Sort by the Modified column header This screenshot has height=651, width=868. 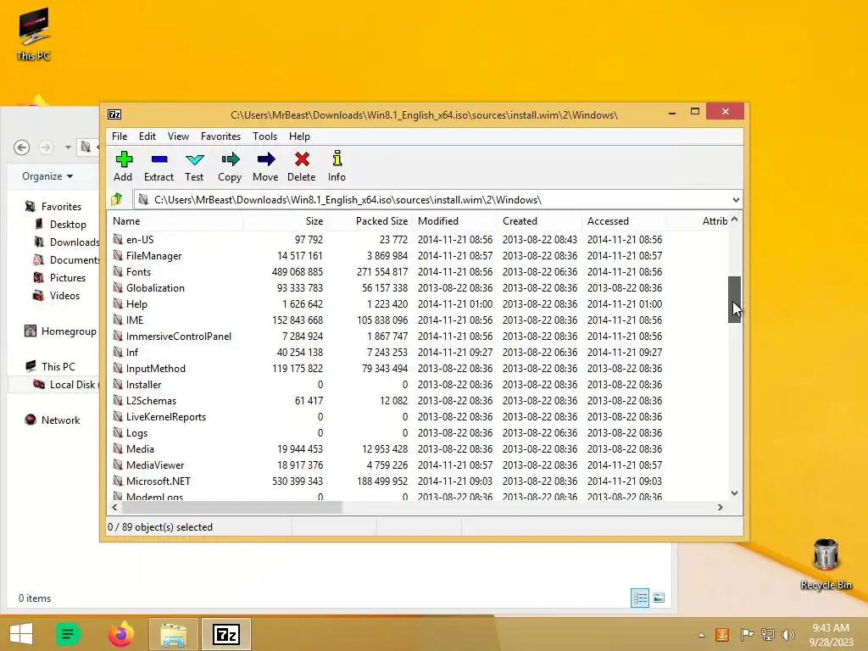454,221
